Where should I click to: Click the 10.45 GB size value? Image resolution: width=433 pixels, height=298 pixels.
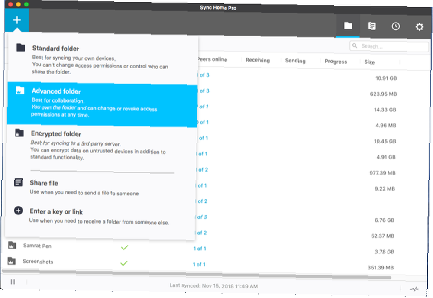[385, 141]
